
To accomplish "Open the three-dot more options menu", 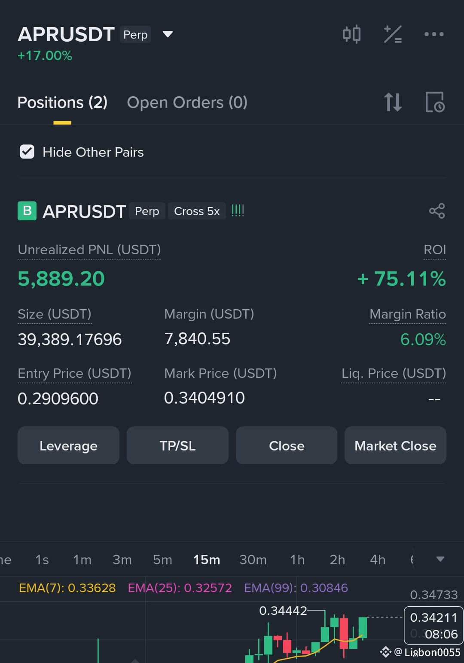I will point(434,34).
